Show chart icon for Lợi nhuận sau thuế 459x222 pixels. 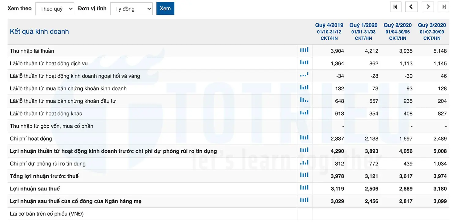pyautogui.click(x=304, y=188)
